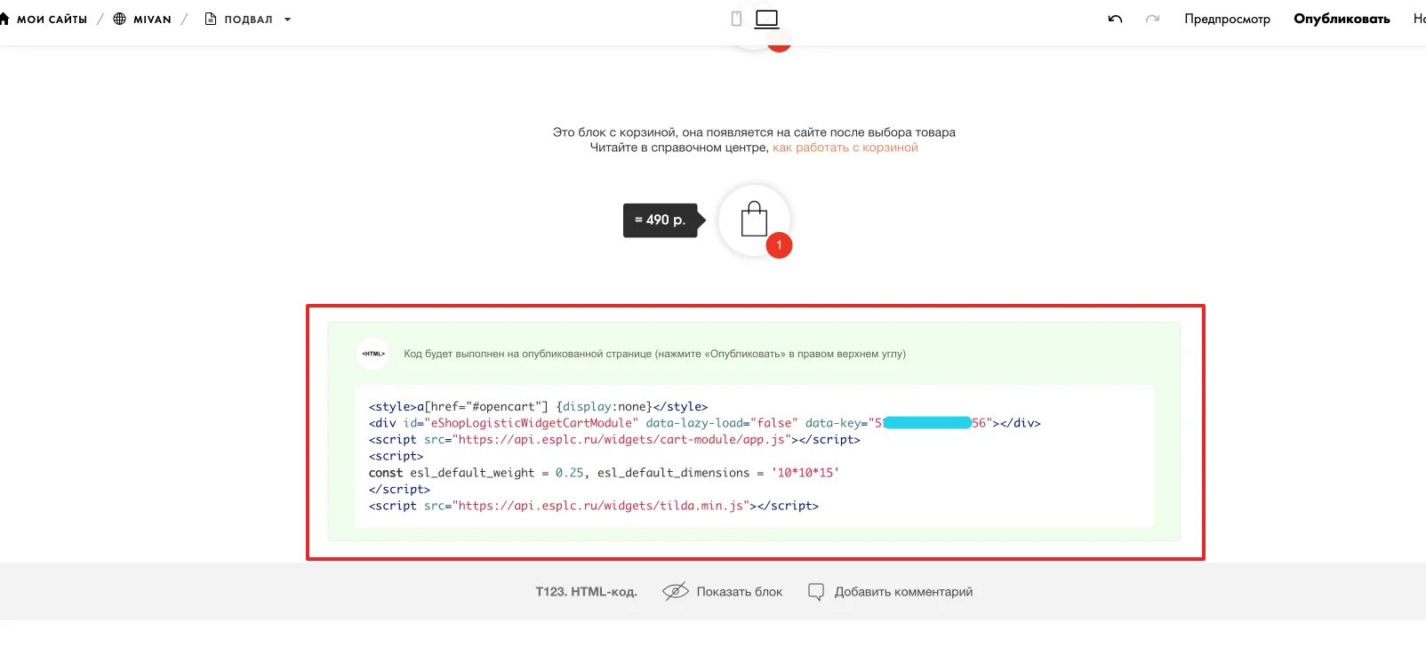Click the shopping bag cart icon
Screen dimensions: 1426x647
(754, 220)
